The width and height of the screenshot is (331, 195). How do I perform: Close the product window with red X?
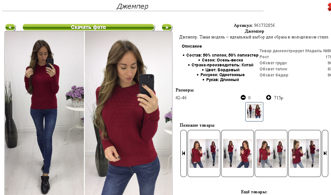click(329, 7)
